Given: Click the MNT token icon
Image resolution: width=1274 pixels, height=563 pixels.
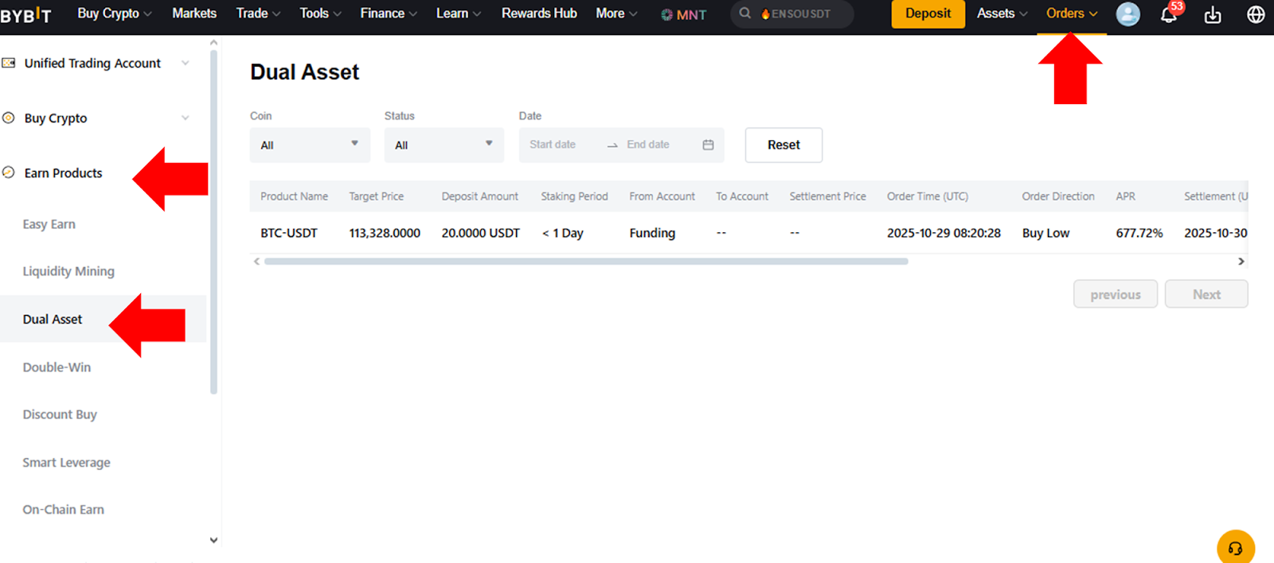Looking at the screenshot, I should click(666, 14).
